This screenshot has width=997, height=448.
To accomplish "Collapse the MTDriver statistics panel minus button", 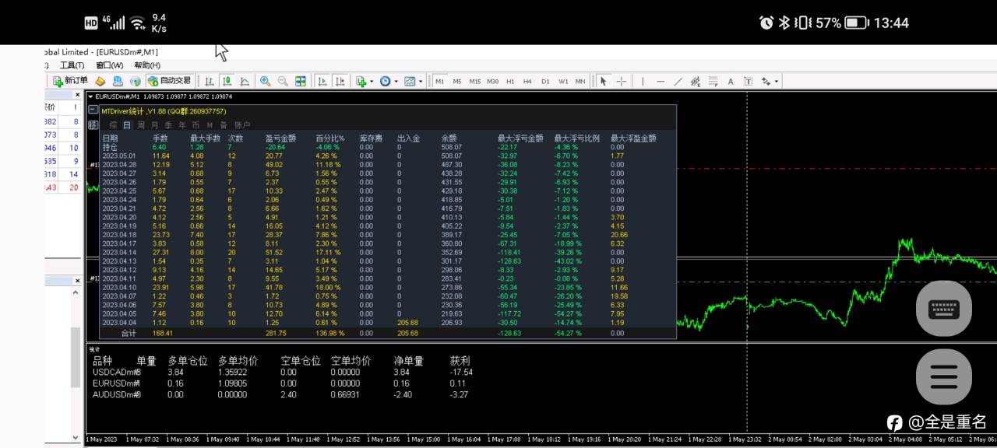I will point(93,110).
